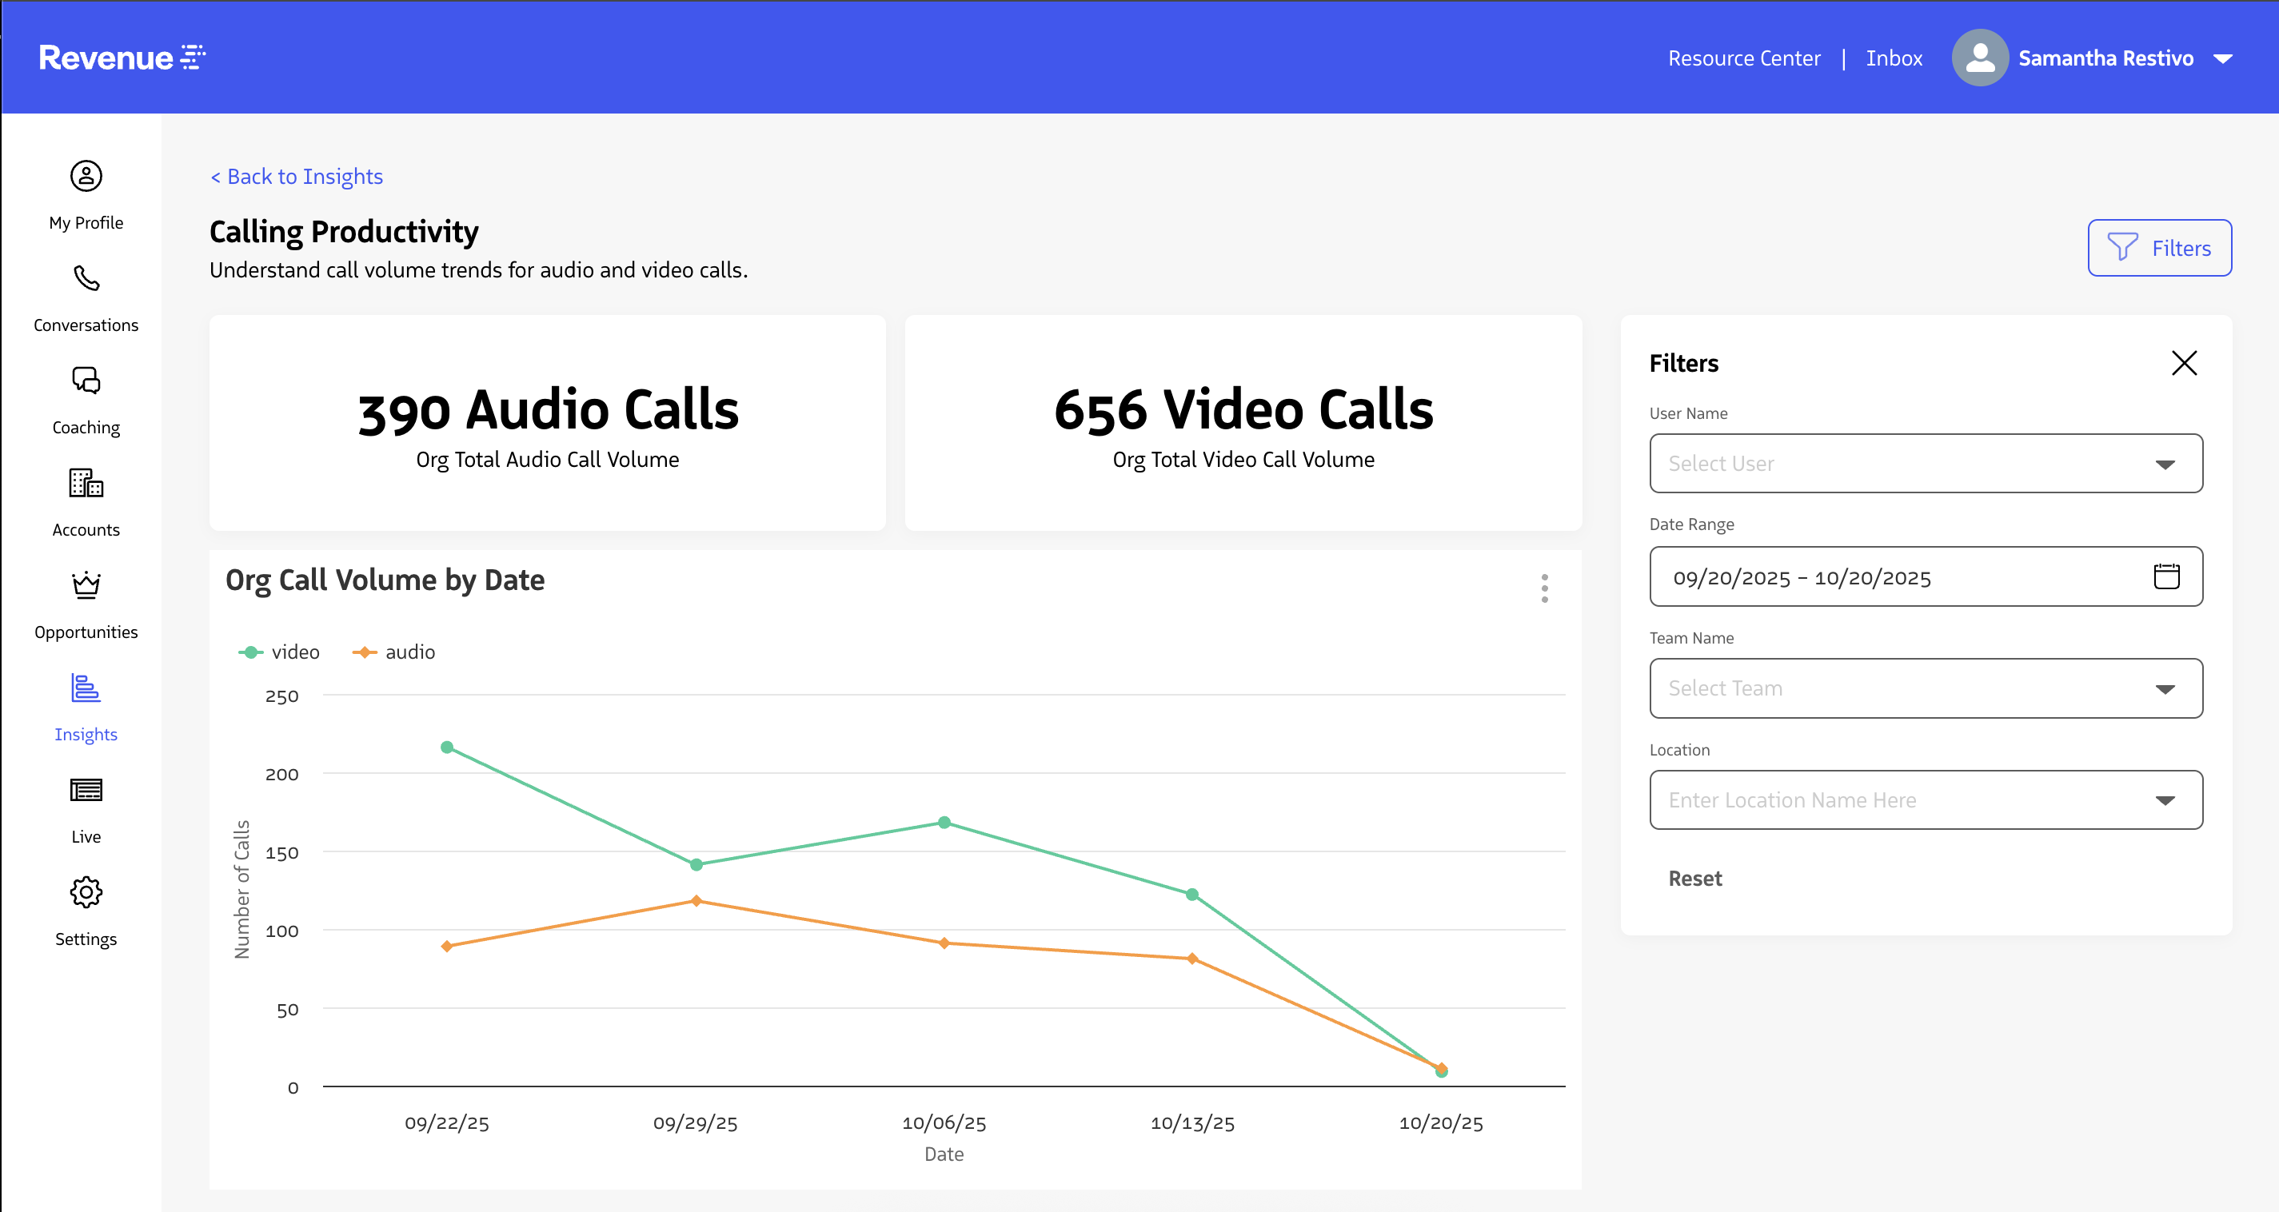Open the Accounts page
This screenshot has width=2279, height=1212.
click(x=85, y=484)
